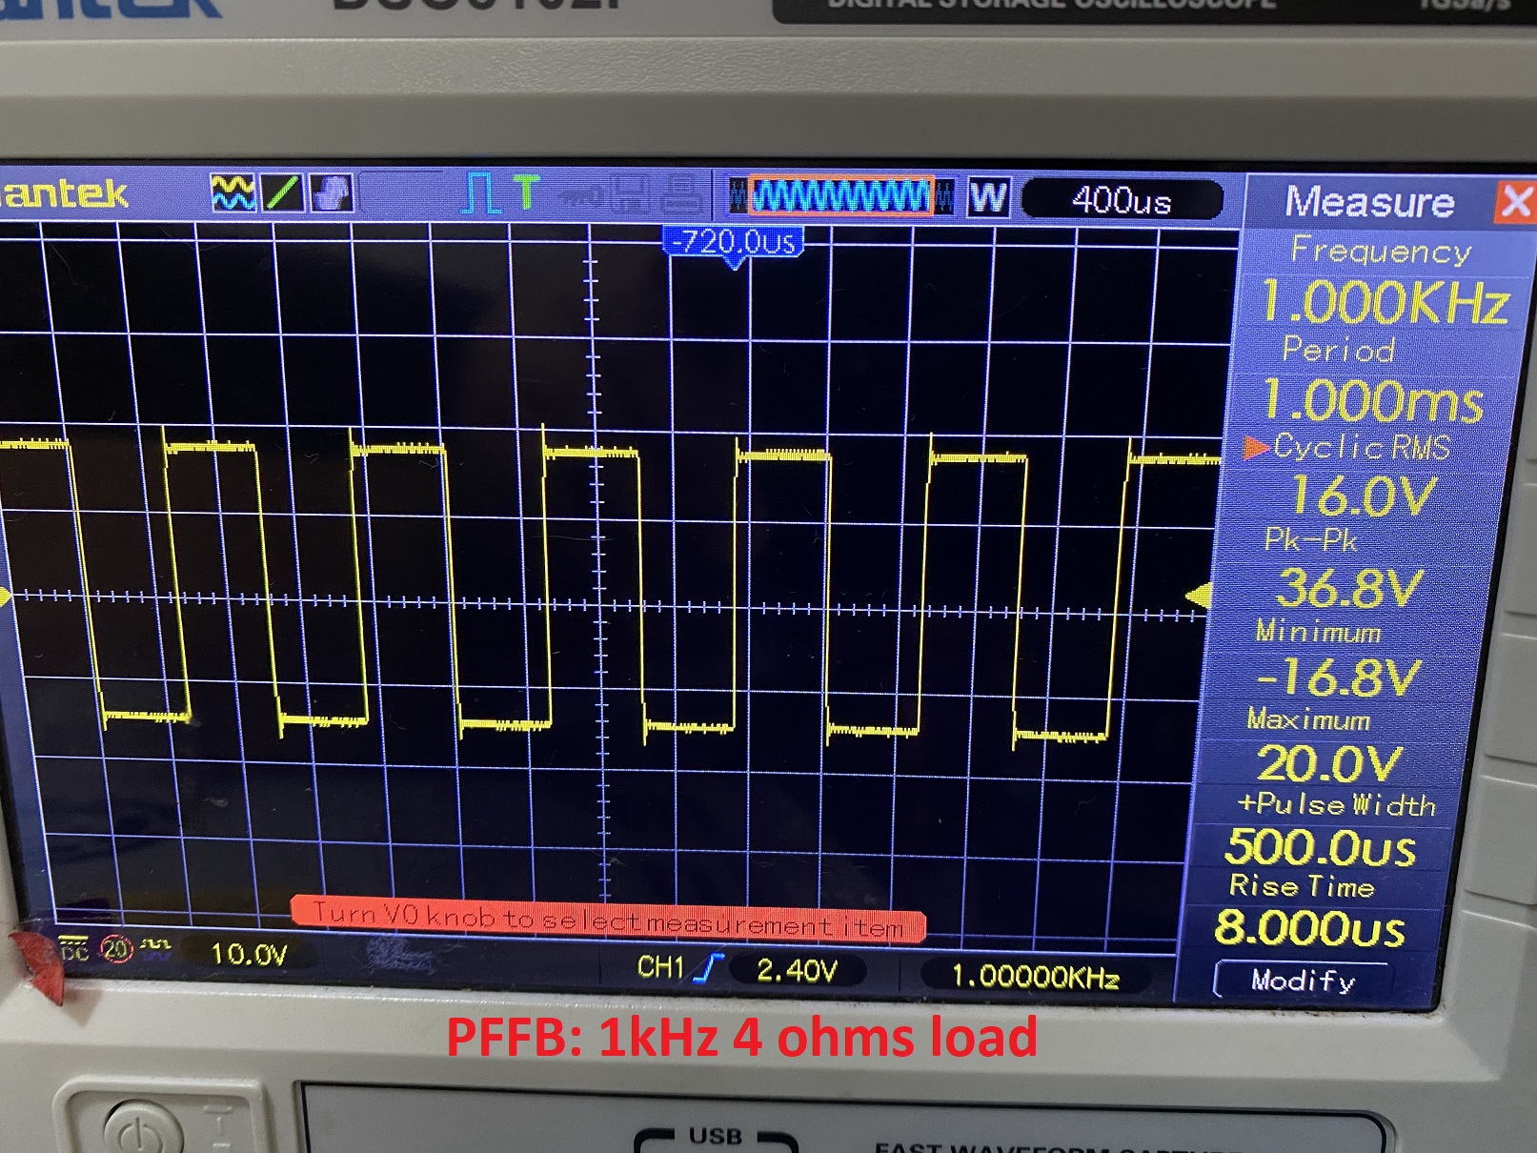The height and width of the screenshot is (1153, 1537).
Task: Click the greyed-out save disk icon
Action: pos(631,195)
